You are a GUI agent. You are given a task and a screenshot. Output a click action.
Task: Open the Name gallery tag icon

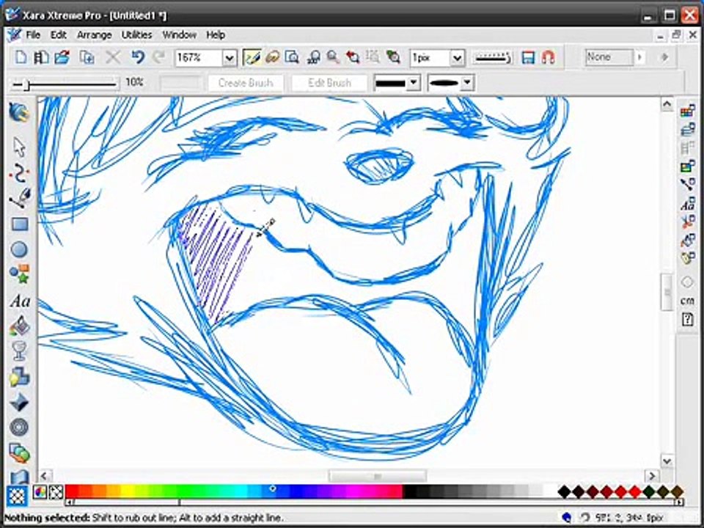(x=687, y=258)
